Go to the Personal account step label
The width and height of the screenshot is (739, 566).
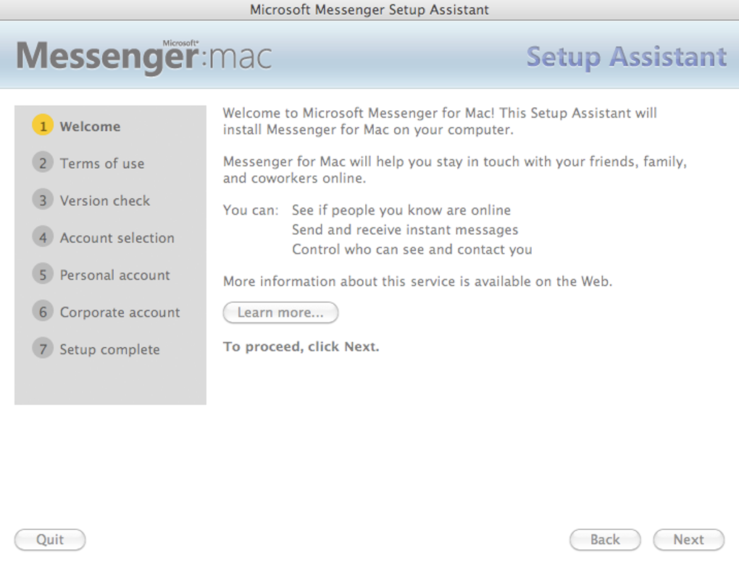click(x=114, y=275)
